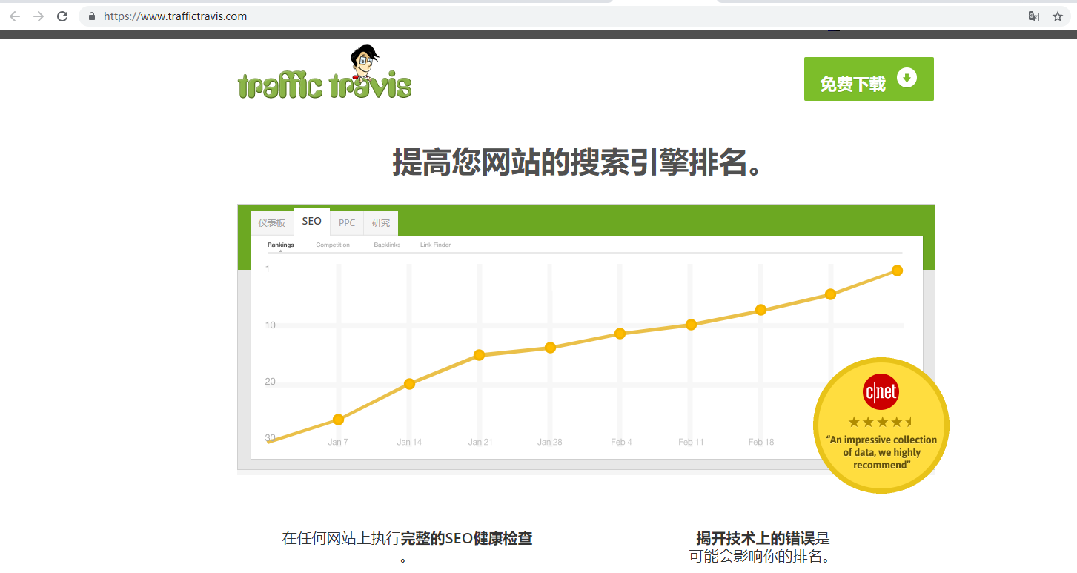The image size is (1077, 573).
Task: Click the text 完整的SEO健康检查
Action: [x=466, y=538]
